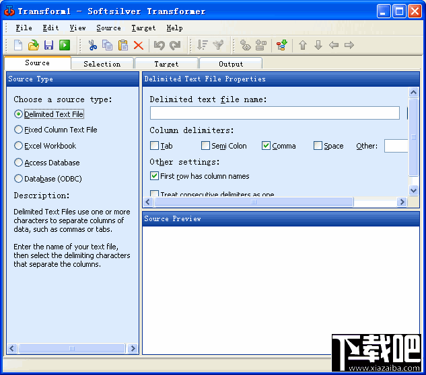Open the Source menu
The width and height of the screenshot is (426, 375).
click(108, 28)
